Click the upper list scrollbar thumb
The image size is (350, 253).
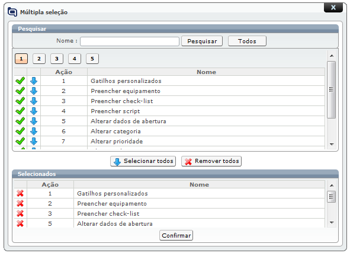[332, 89]
